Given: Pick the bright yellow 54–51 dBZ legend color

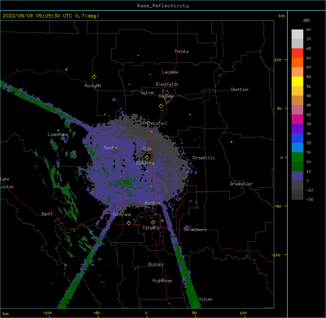Looking at the screenshot, I should (x=297, y=81).
